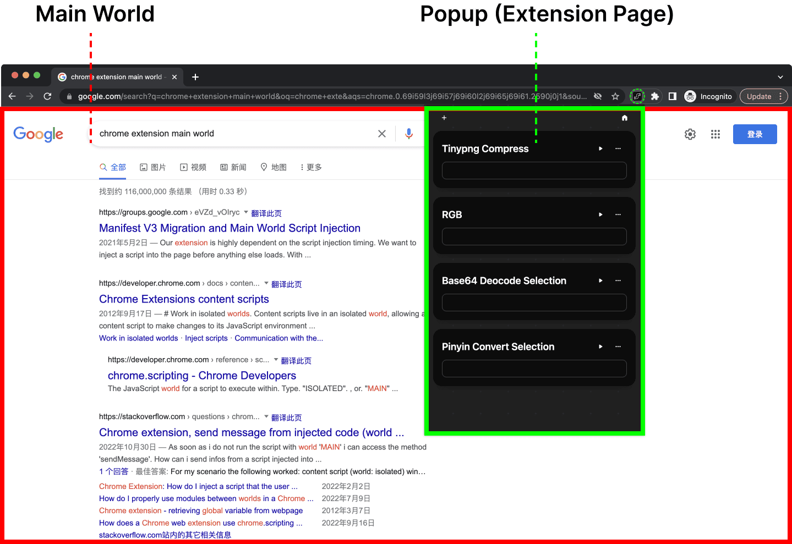Open more options for RGB
This screenshot has width=792, height=544.
click(x=618, y=215)
